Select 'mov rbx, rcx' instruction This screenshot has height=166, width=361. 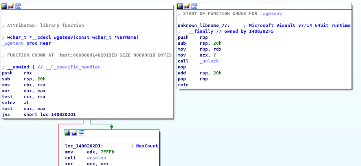[x=24, y=85]
